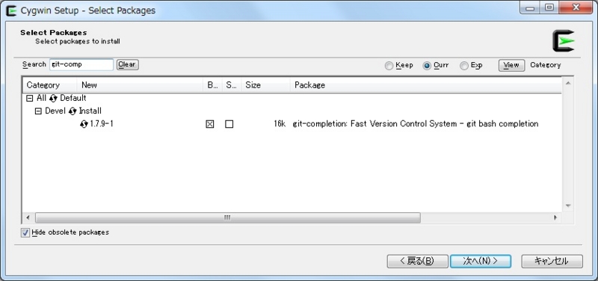This screenshot has width=598, height=281.
Task: Click the Search input field containing git-comp
Action: pos(81,65)
